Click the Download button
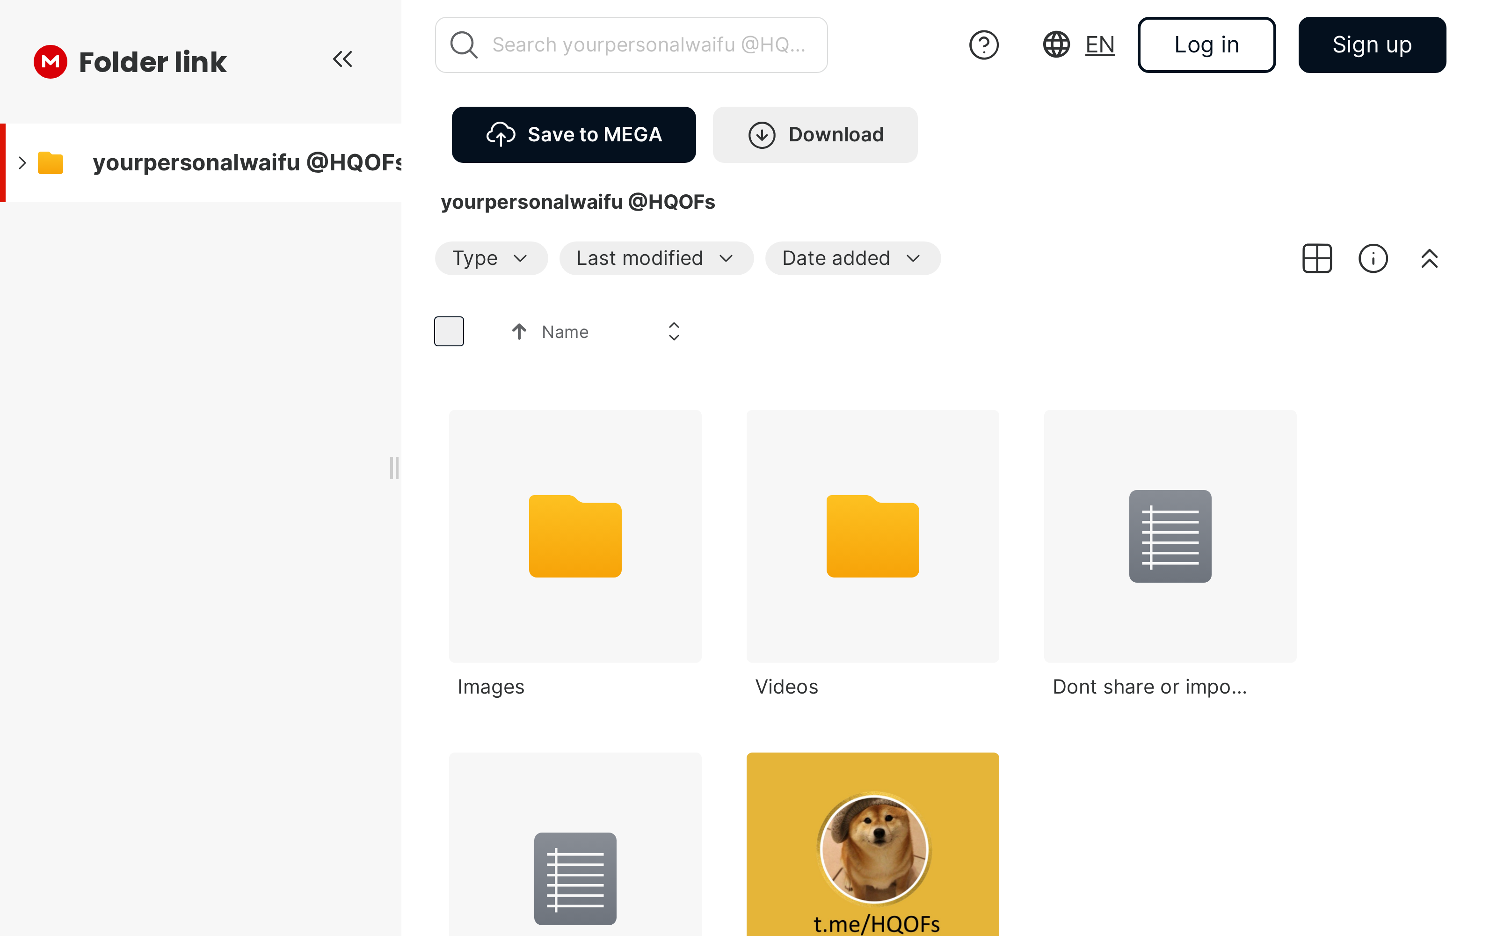This screenshot has height=936, width=1497. click(814, 135)
